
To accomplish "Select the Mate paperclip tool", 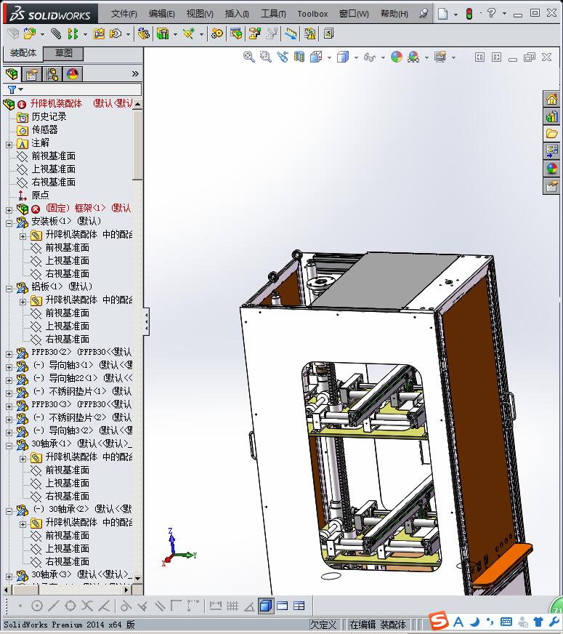I will (x=56, y=33).
